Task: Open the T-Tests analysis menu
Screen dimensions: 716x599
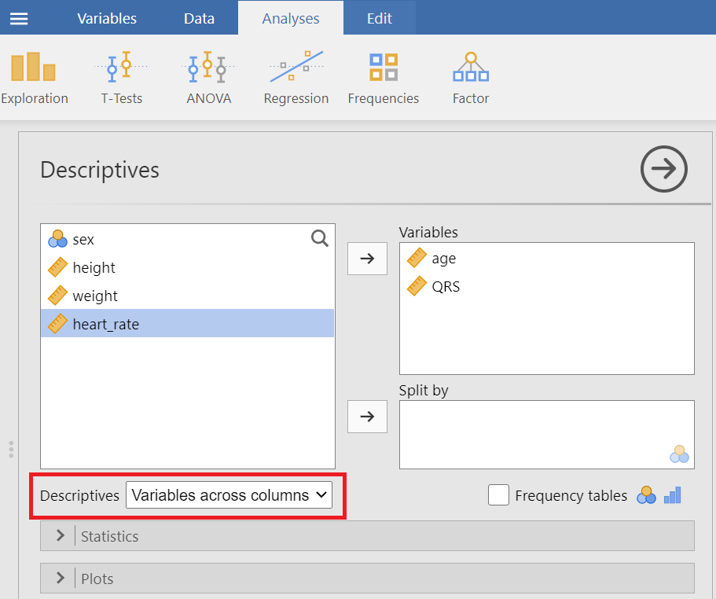Action: coord(120,78)
